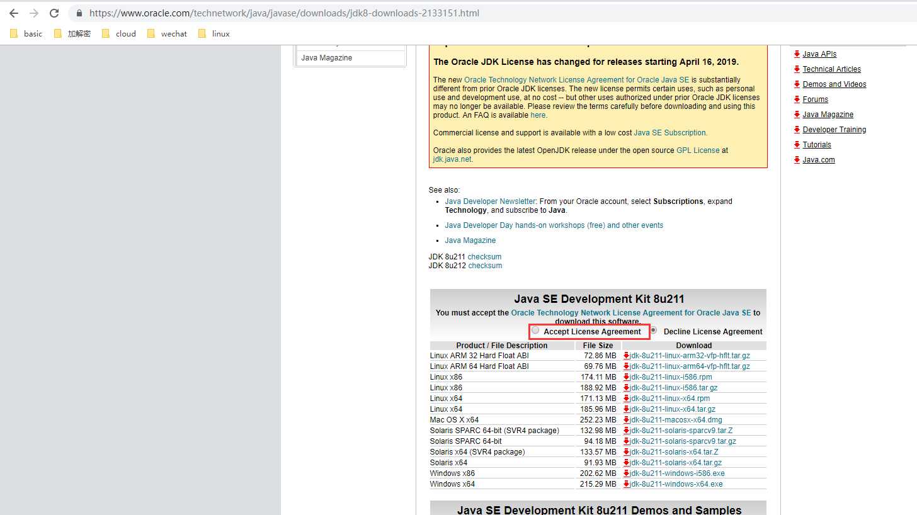The height and width of the screenshot is (515, 917).
Task: Download jdk-8u211-solaris-sparcv9.tar.gz
Action: (x=683, y=441)
